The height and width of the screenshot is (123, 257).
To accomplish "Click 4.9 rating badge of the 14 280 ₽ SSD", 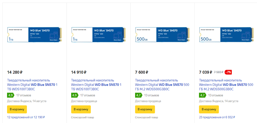I will point(11,95).
